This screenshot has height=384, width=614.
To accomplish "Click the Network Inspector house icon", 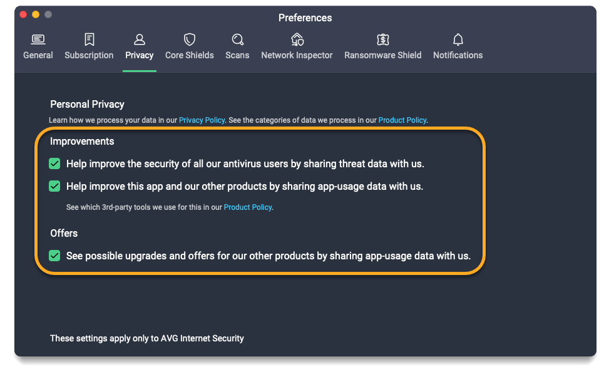I will coord(297,40).
